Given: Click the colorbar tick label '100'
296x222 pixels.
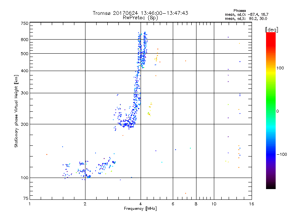Looking at the screenshot, I should click(x=280, y=68).
